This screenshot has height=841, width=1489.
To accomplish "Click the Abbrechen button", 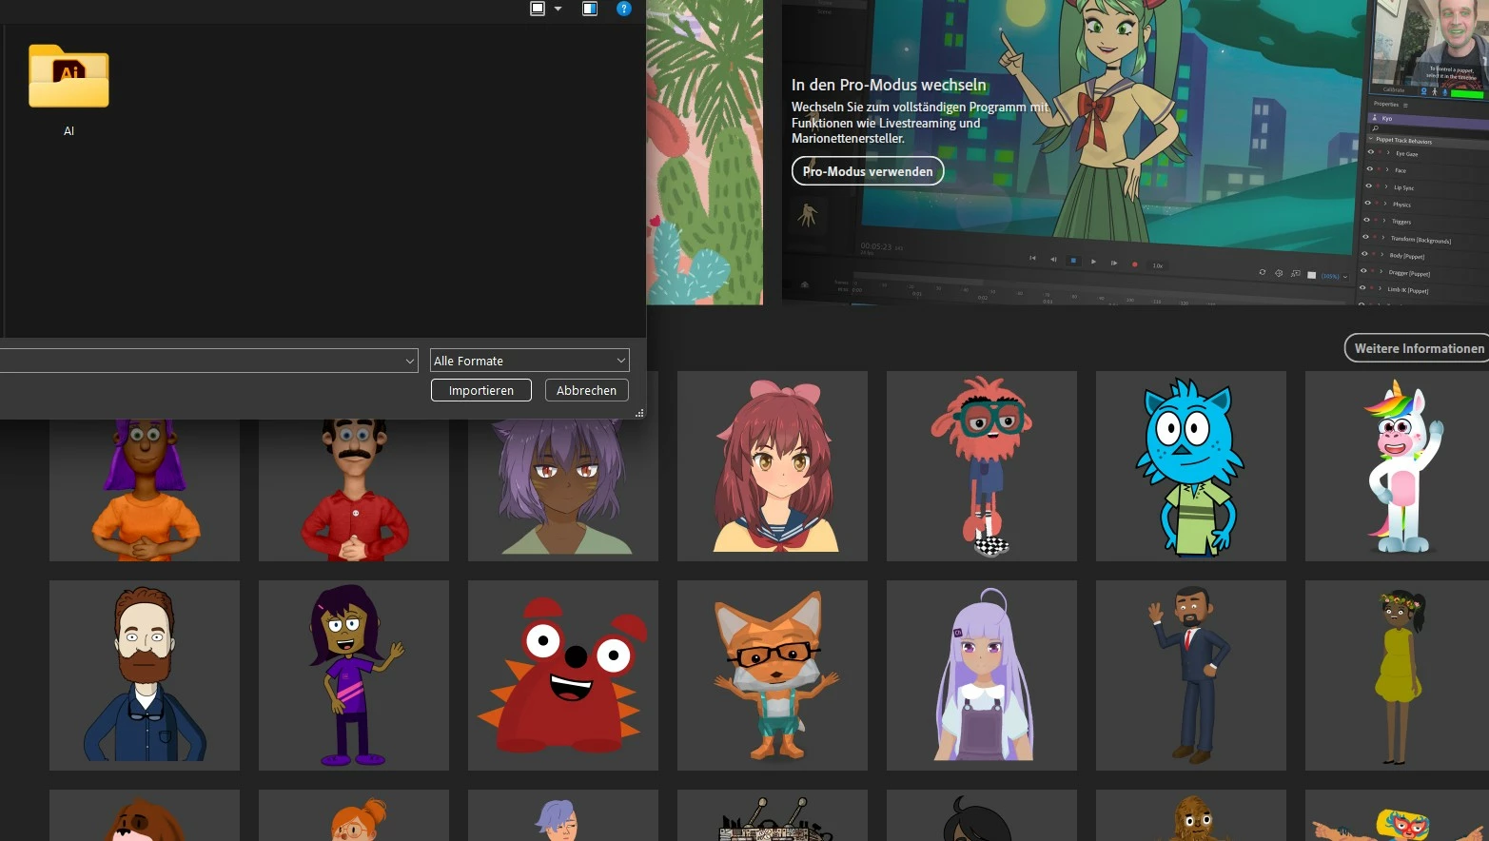I will (586, 390).
